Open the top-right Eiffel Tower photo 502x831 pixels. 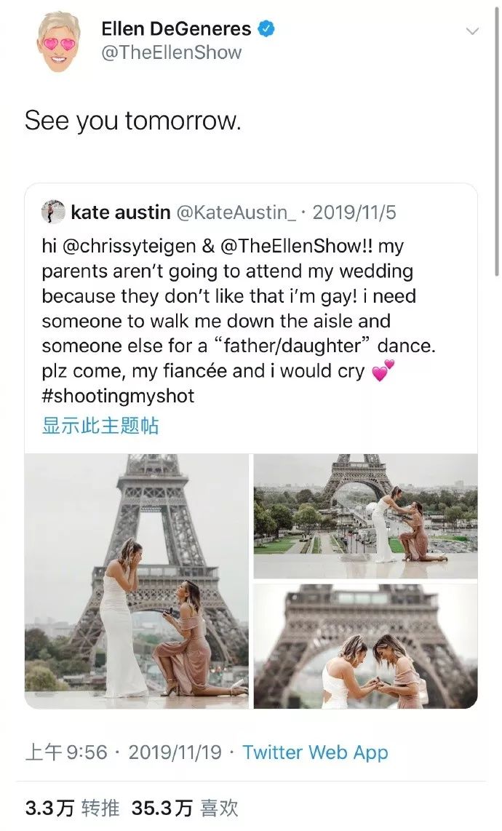(365, 516)
